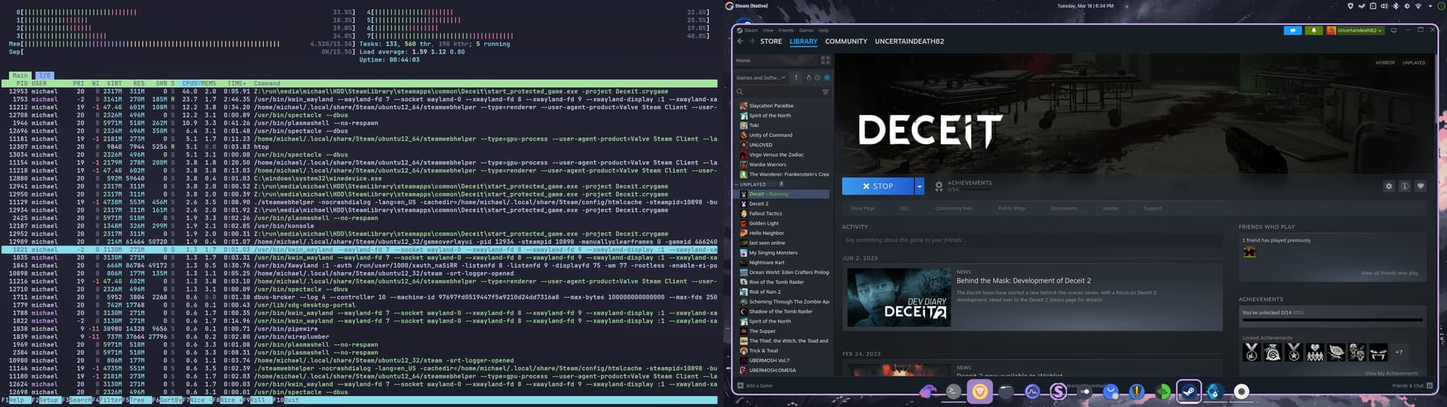
Task: Switch to the Store tab
Action: (770, 41)
